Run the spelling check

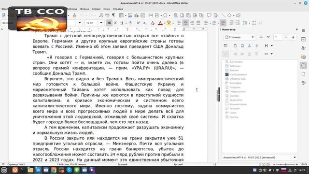[107, 15]
